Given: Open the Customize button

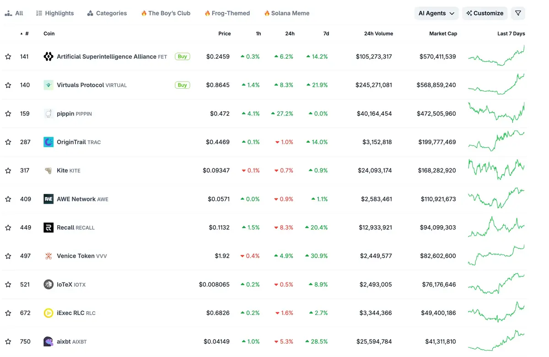Looking at the screenshot, I should point(484,13).
